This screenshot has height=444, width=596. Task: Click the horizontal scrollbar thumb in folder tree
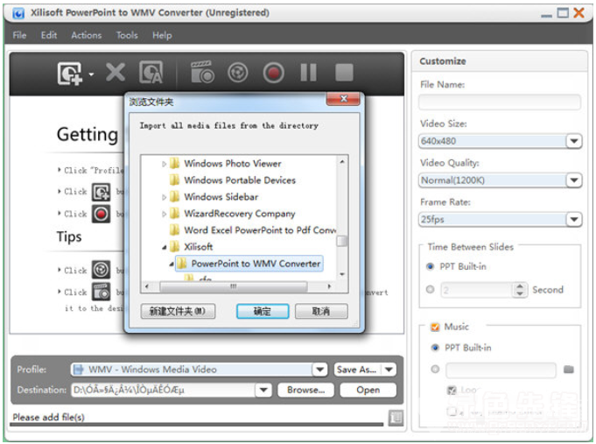(x=234, y=286)
